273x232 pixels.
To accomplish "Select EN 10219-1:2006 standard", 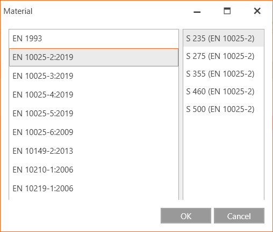I will pyautogui.click(x=94, y=189).
